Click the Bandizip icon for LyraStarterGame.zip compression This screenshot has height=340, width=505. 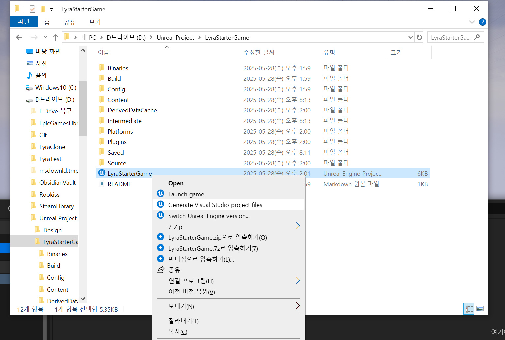click(x=161, y=237)
